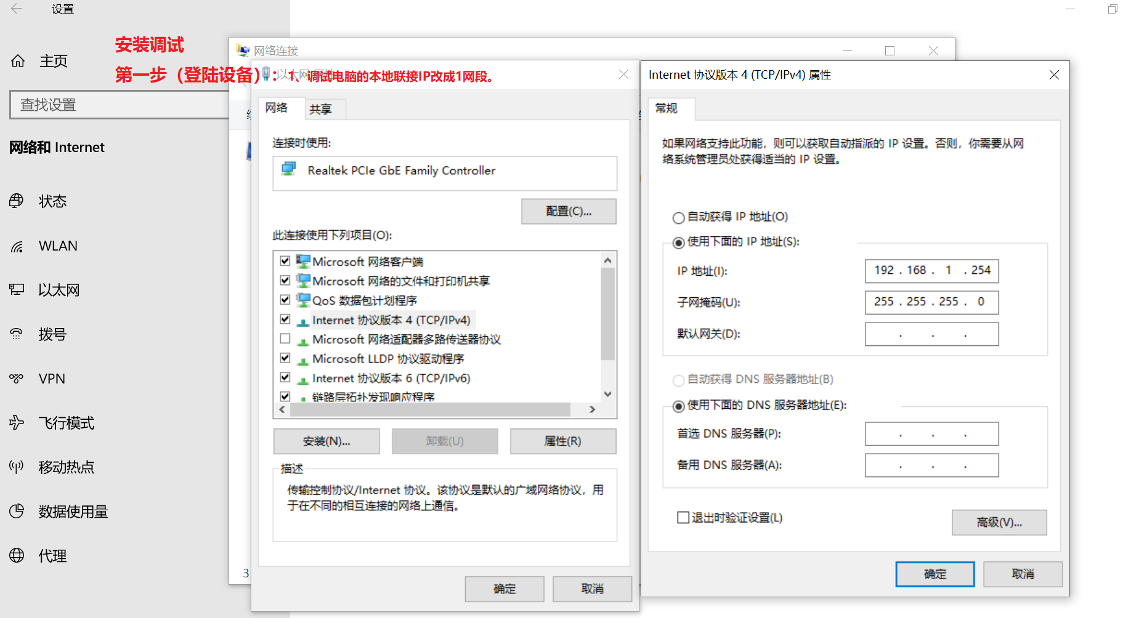1147x618 pixels.
Task: Open the 状态 status globe icon
Action: coord(17,201)
